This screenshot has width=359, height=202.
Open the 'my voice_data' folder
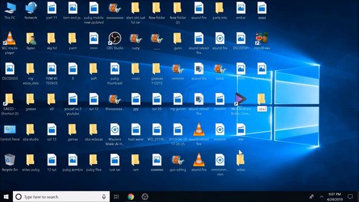[x=31, y=74]
